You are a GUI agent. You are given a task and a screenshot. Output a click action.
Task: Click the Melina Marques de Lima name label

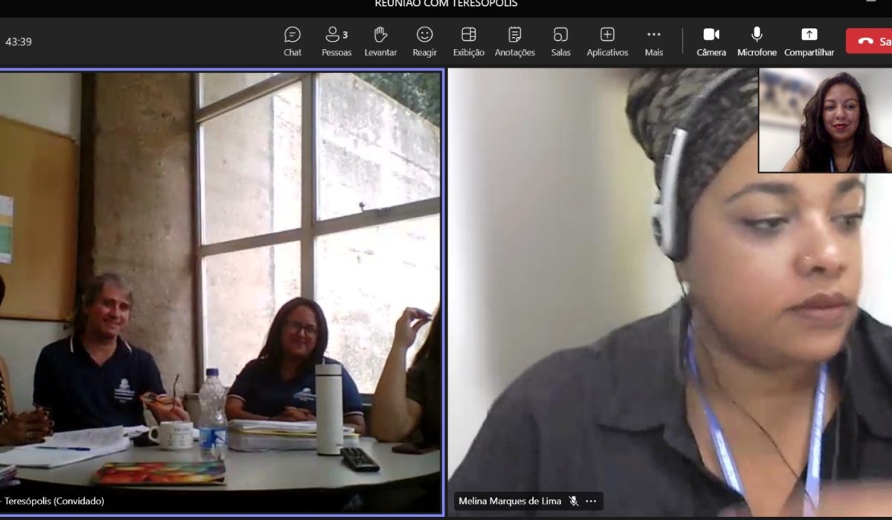tap(510, 501)
